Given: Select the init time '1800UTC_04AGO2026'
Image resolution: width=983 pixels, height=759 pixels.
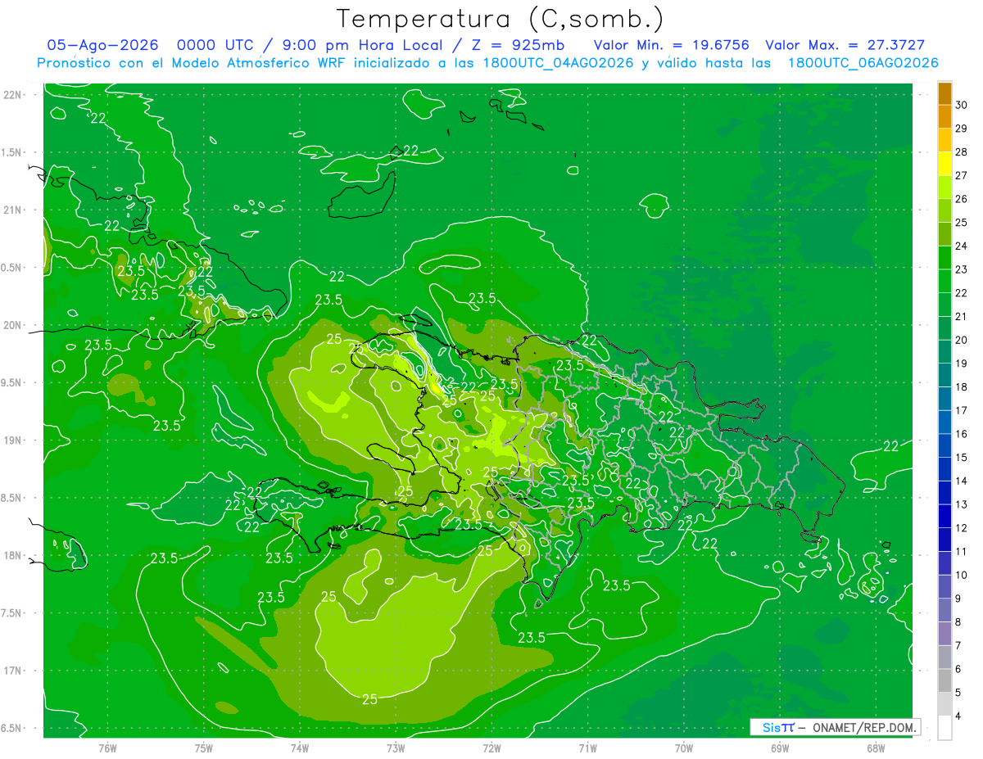Looking at the screenshot, I should pos(559,63).
